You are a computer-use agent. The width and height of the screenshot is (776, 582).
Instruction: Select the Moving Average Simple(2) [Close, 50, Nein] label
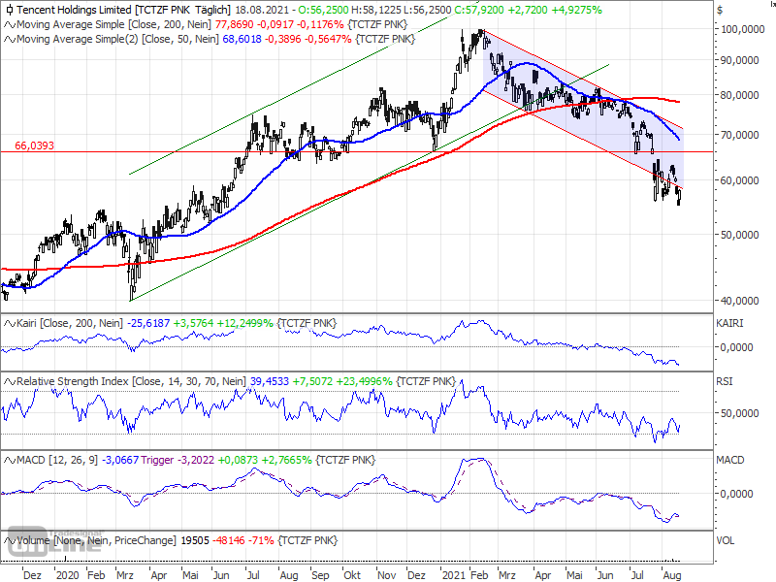tap(117, 39)
